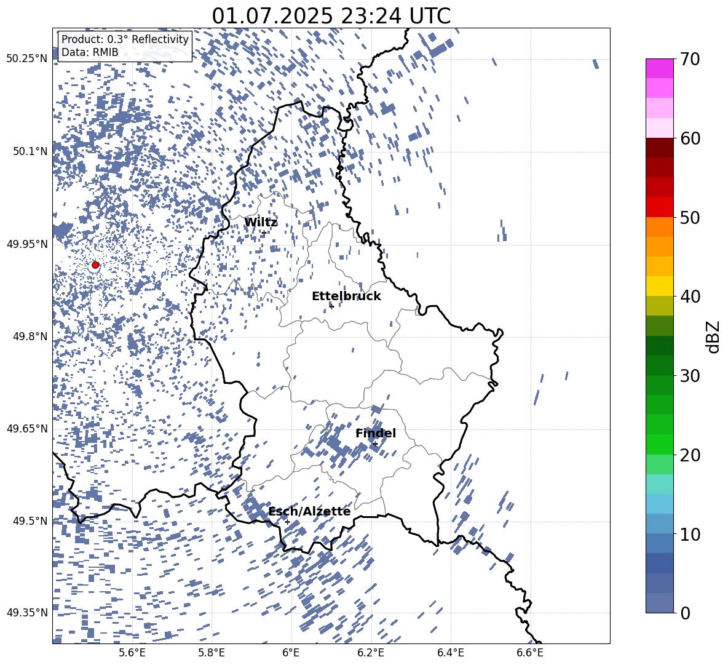
Task: Click the 6.2°E longitude label
Action: tap(371, 653)
